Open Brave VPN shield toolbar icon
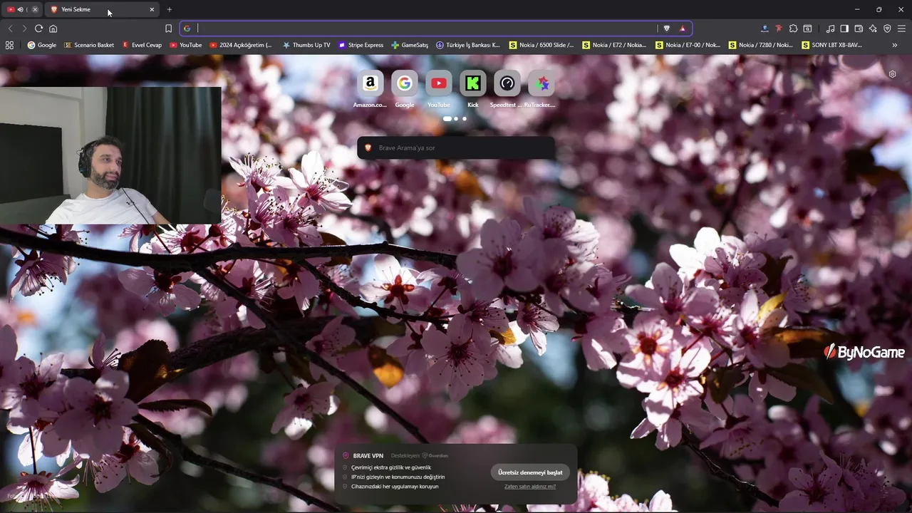 887,28
